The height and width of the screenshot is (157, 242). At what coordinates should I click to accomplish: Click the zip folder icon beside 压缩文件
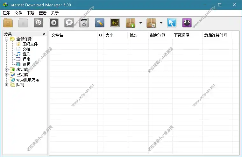point(18,44)
